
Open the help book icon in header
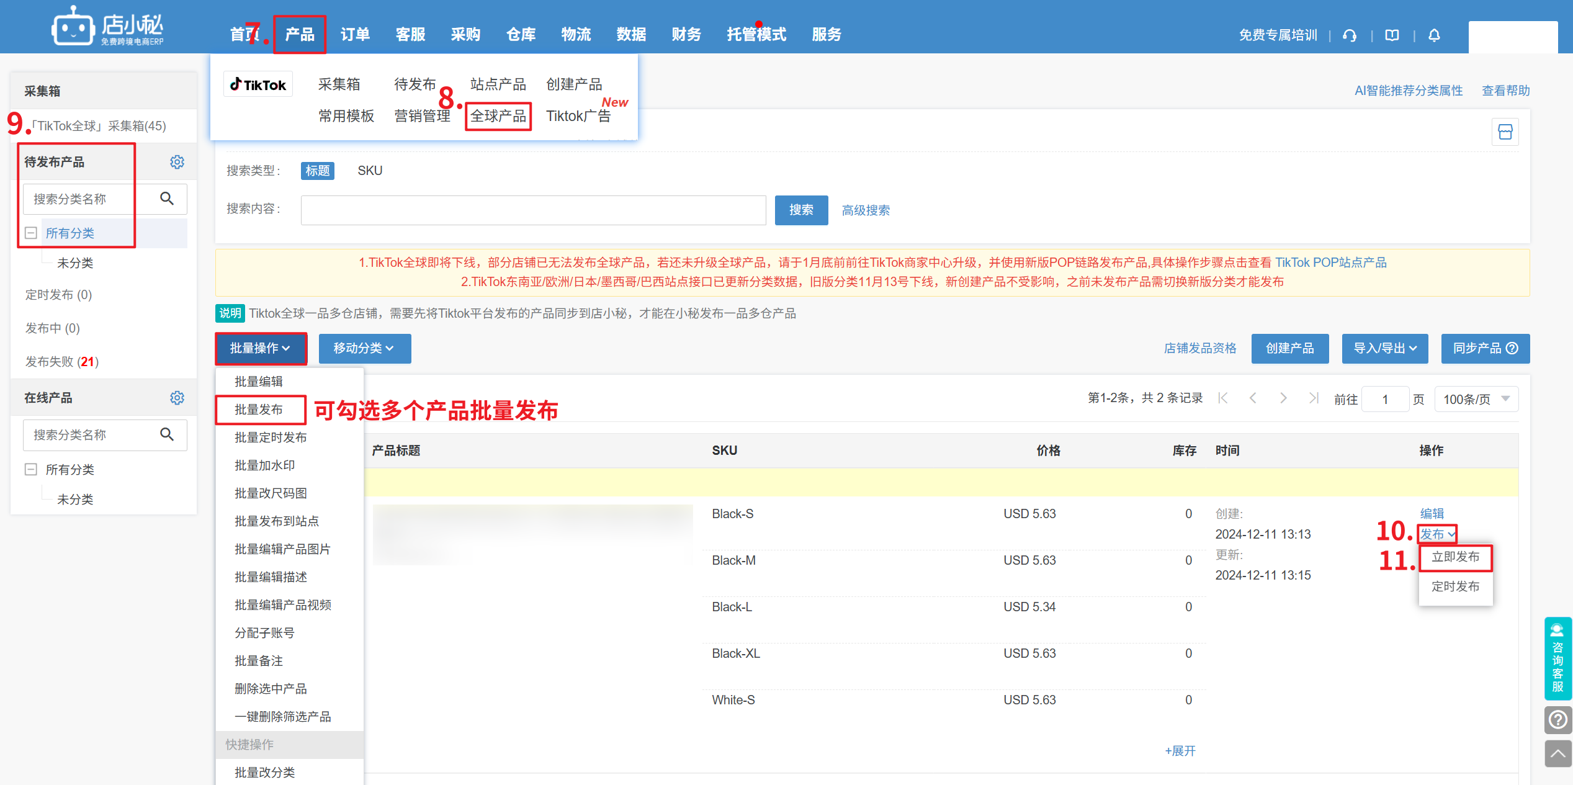point(1392,35)
